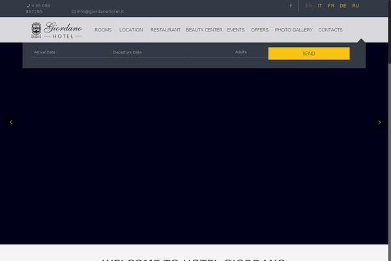This screenshot has width=391, height=261.
Task: Show the previous slide with left arrow
Action: [x=11, y=122]
